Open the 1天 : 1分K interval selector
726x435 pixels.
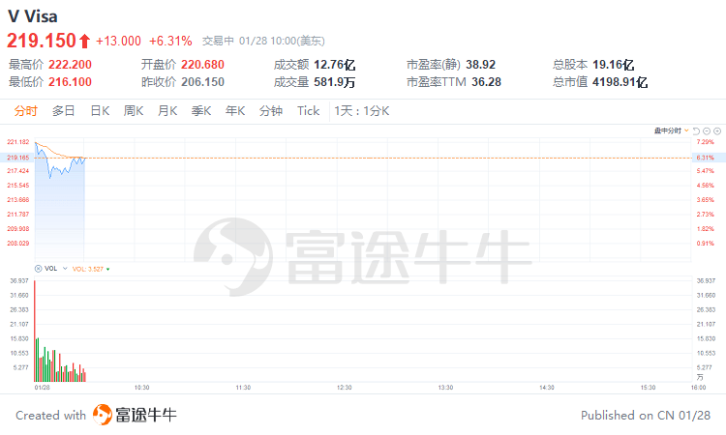[x=361, y=111]
